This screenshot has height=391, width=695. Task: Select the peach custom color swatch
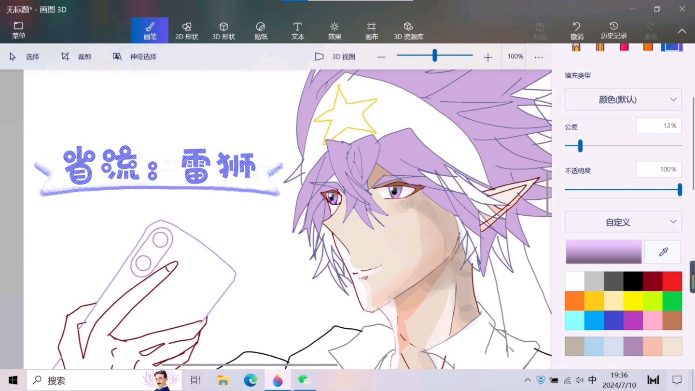pyautogui.click(x=653, y=347)
